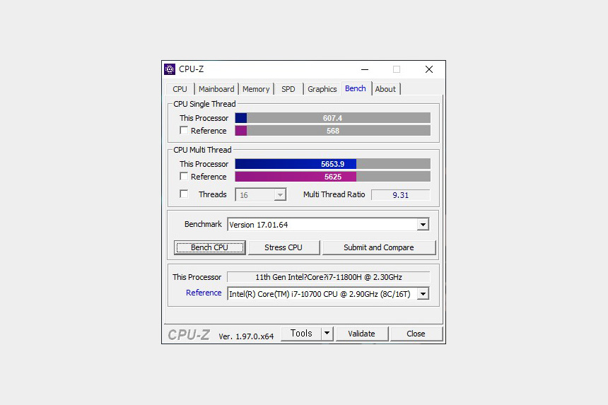Click the Tools button
Screen dimensions: 608x405
301,334
